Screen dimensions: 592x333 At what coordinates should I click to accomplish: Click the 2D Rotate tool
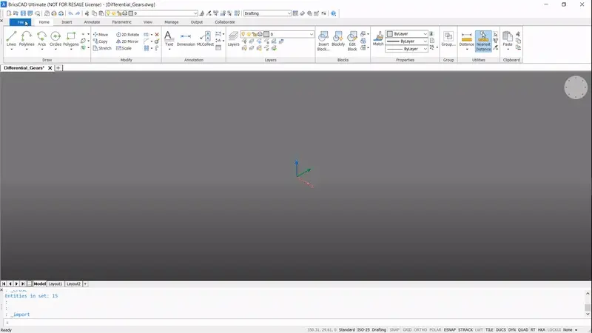point(127,34)
